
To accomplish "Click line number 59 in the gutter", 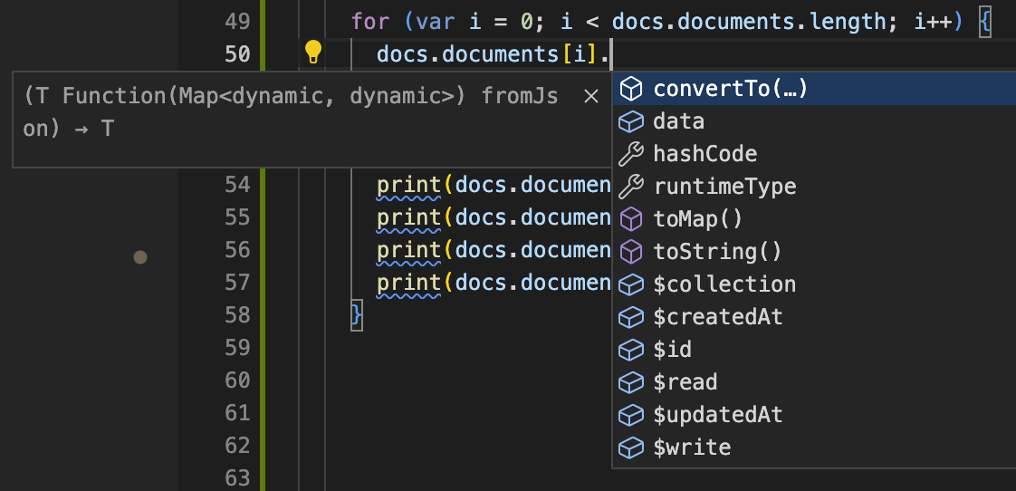I will click(237, 348).
